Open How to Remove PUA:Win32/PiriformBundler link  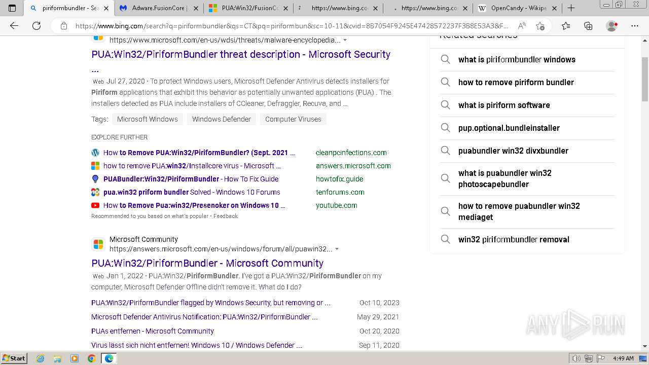[199, 153]
